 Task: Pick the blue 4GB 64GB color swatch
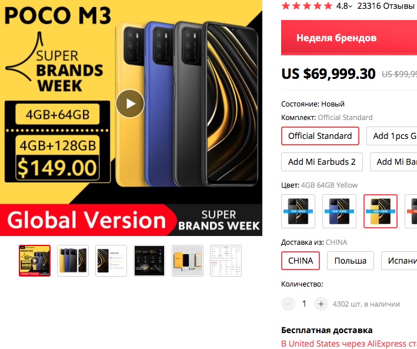pos(339,211)
